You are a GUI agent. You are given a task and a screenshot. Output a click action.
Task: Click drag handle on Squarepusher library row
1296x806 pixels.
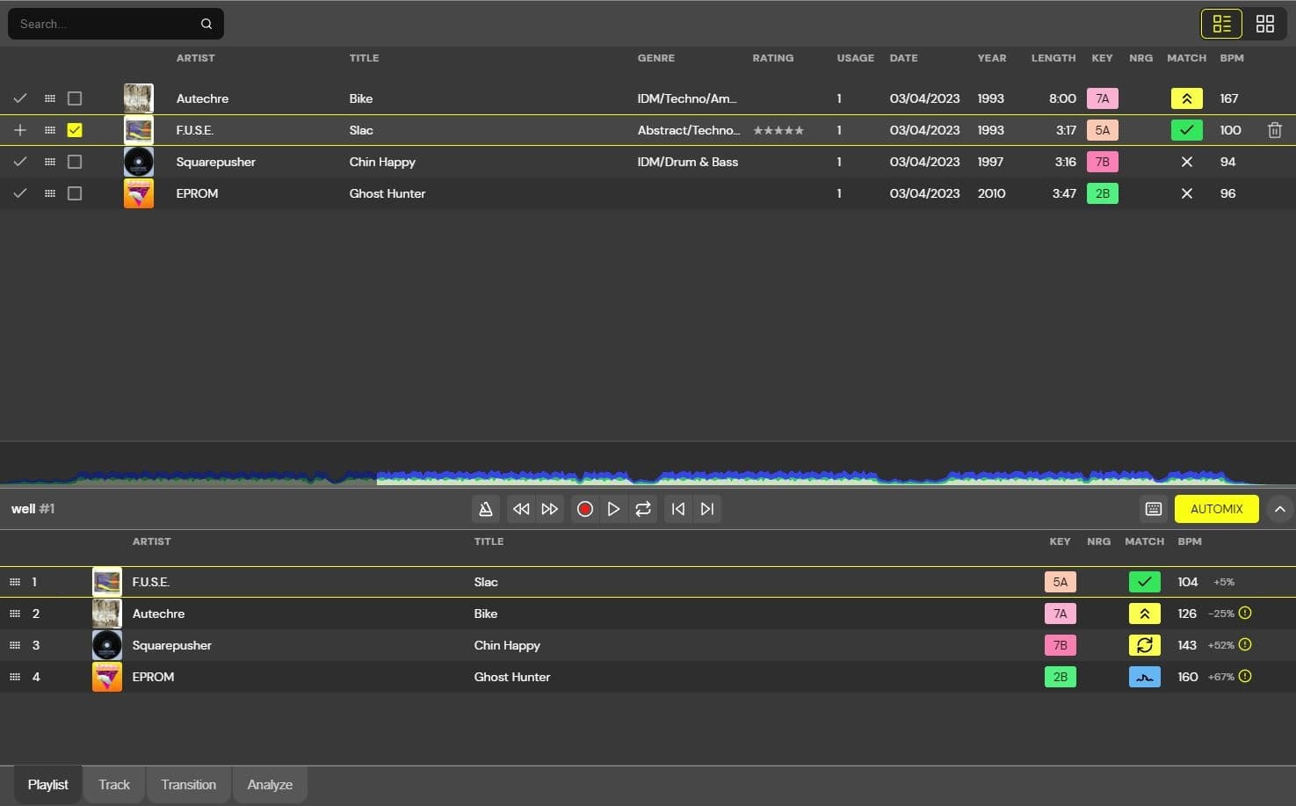pyautogui.click(x=50, y=162)
